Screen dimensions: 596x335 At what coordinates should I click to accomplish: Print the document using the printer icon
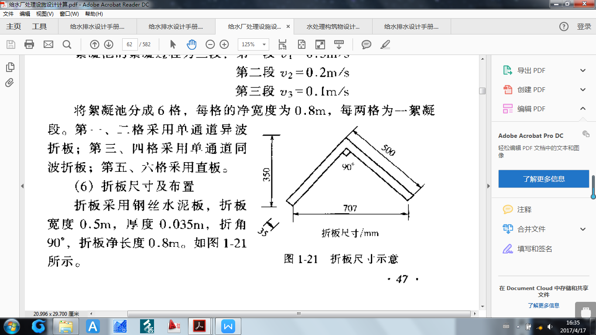tap(29, 44)
